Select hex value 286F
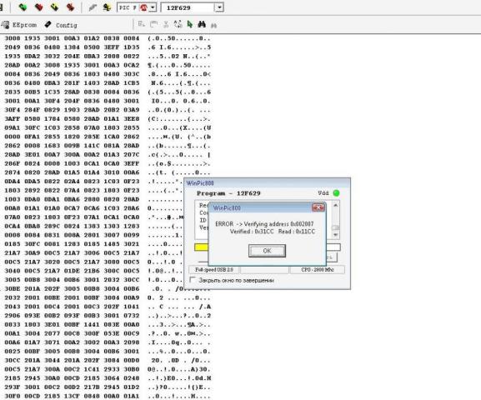Screen dimensions: 481x400 point(13,163)
